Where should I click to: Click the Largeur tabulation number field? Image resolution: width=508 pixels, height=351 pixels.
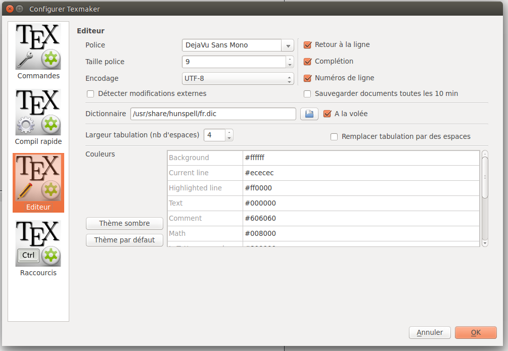click(214, 135)
